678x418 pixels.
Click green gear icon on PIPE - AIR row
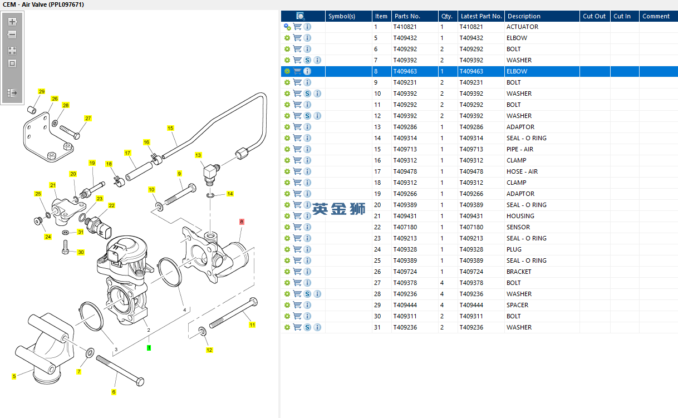[287, 149]
